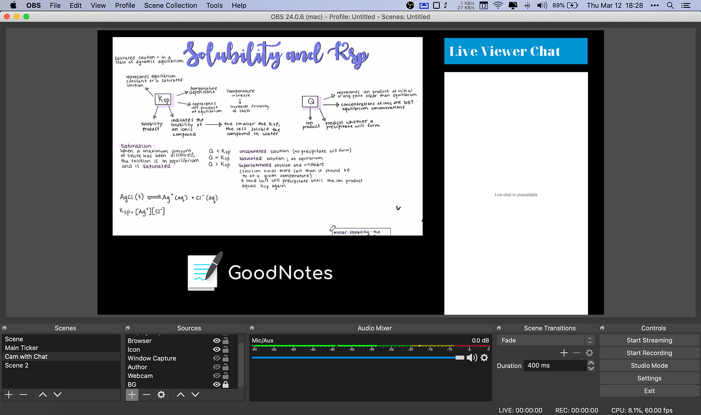Click the plus icon to add a source
This screenshot has width=701, height=415.
tap(132, 394)
